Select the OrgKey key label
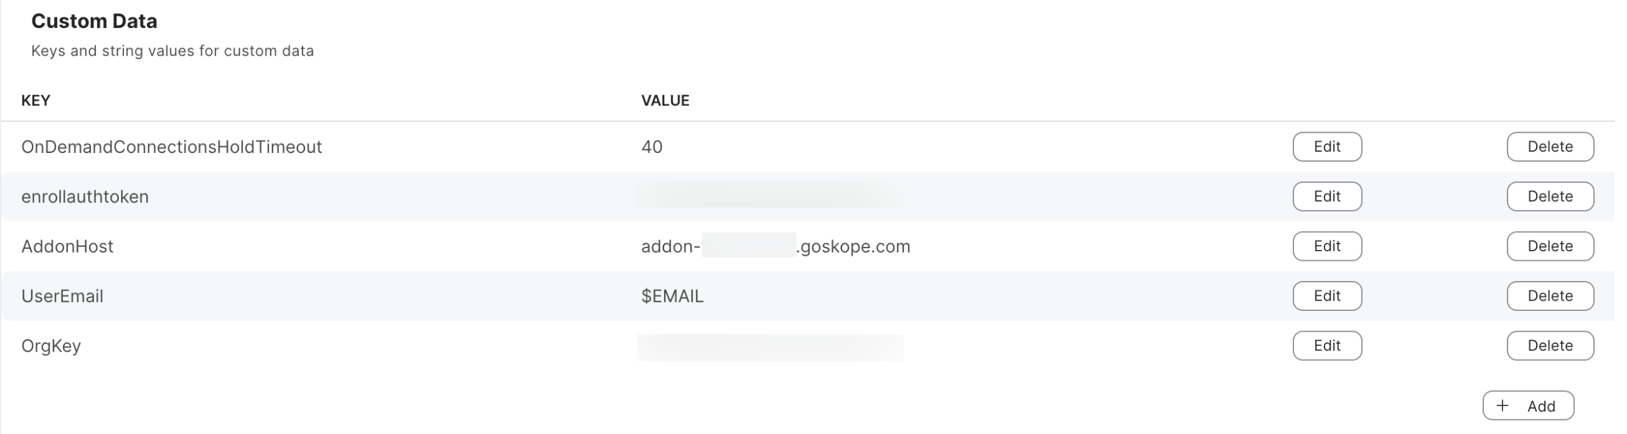 [x=51, y=346]
